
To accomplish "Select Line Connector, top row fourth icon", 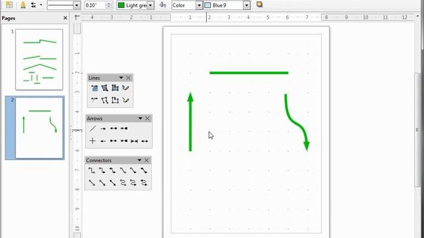I will (123, 171).
